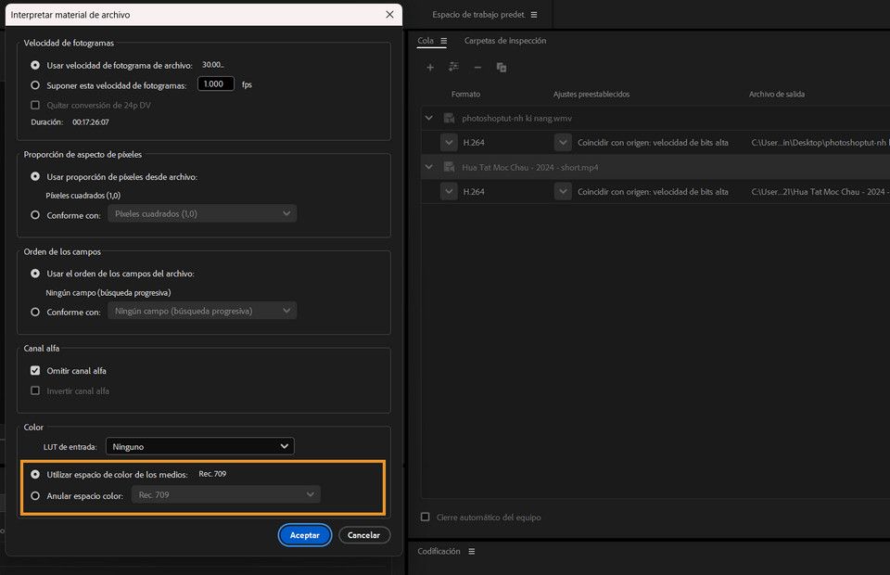Switch to the Carpetas de inspección tab
Image resolution: width=890 pixels, height=575 pixels.
(x=504, y=41)
